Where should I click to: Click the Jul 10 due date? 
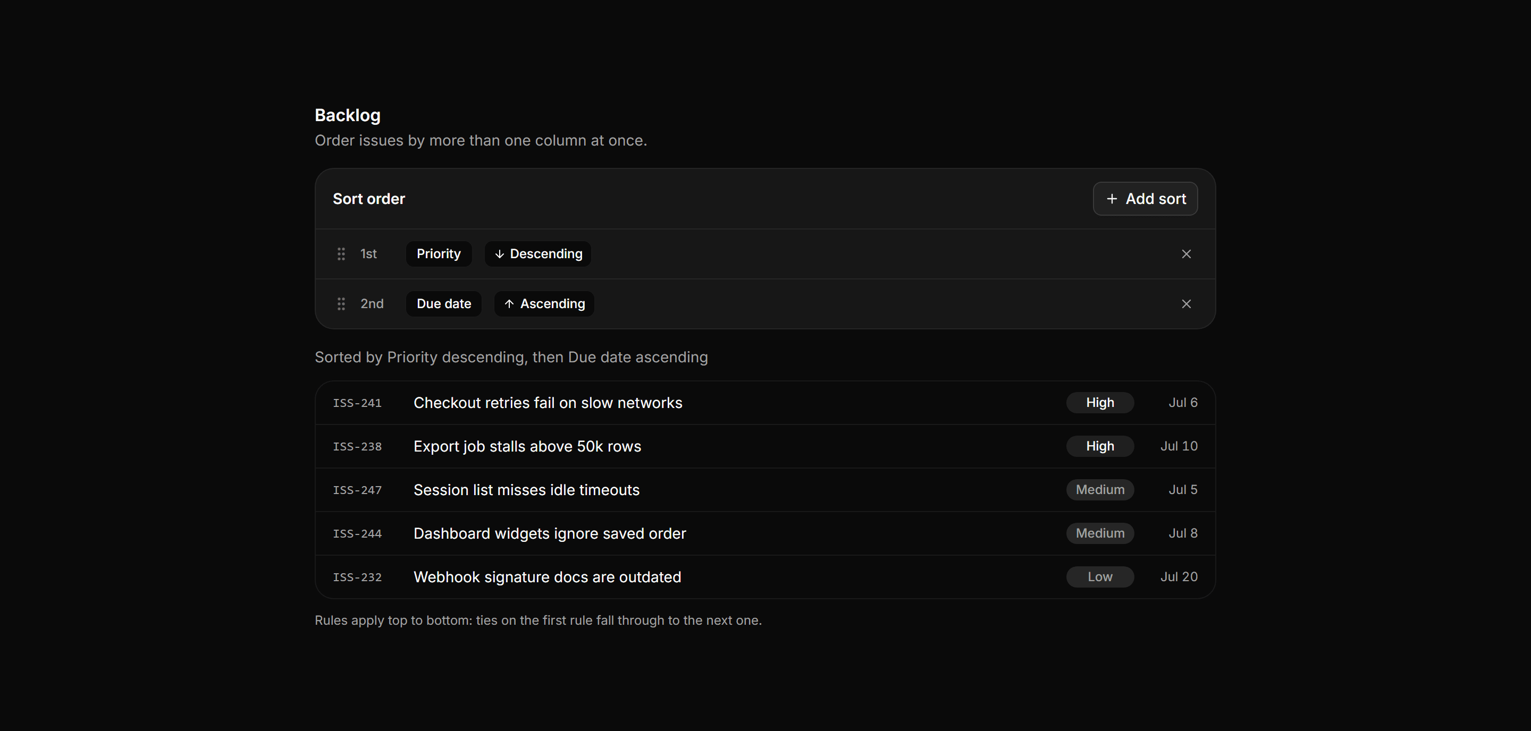click(x=1179, y=446)
